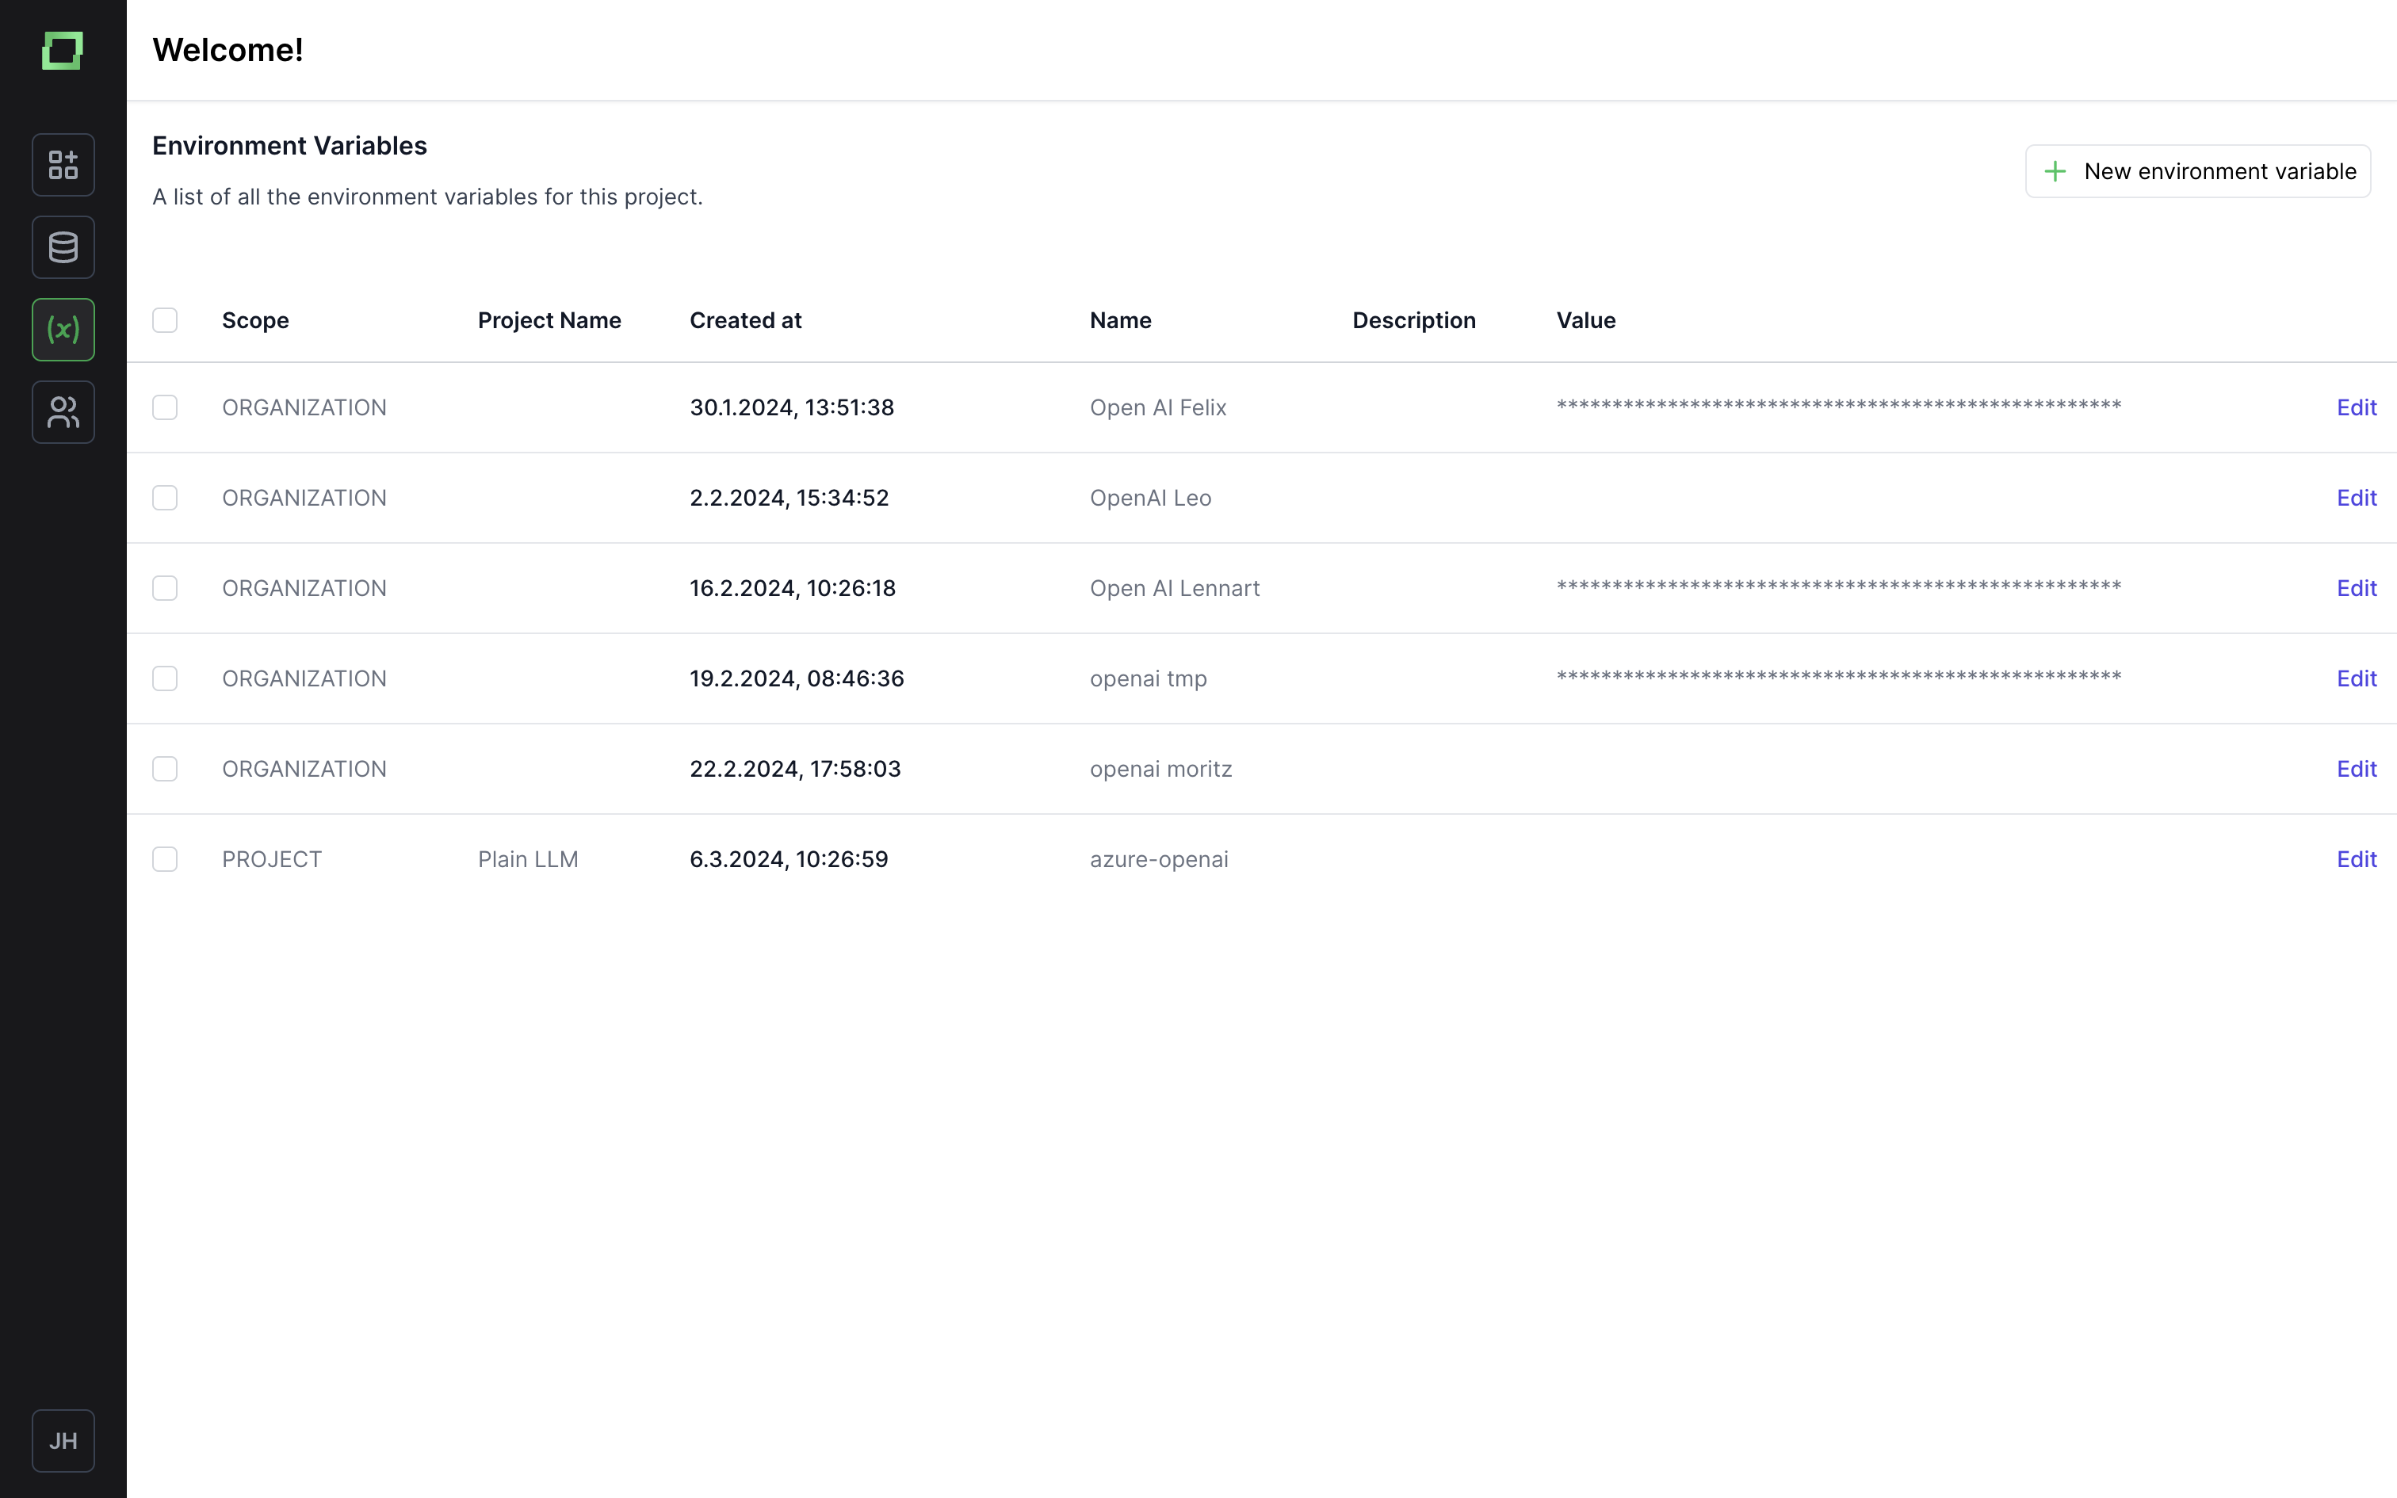Open the apps grid icon in sidebar

[x=63, y=165]
